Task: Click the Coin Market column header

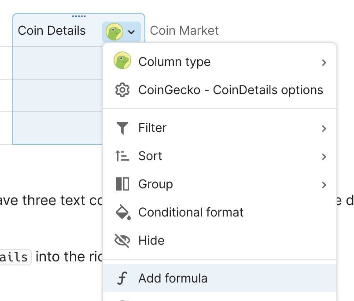Action: [184, 30]
